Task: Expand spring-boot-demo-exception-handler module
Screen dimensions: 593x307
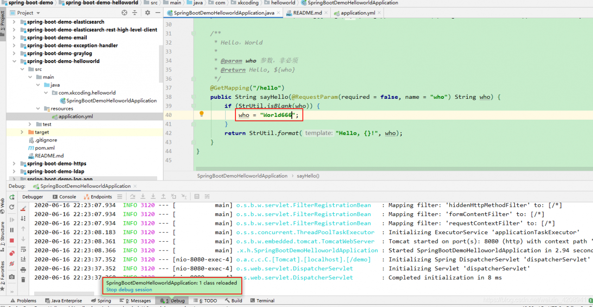Action: point(14,45)
